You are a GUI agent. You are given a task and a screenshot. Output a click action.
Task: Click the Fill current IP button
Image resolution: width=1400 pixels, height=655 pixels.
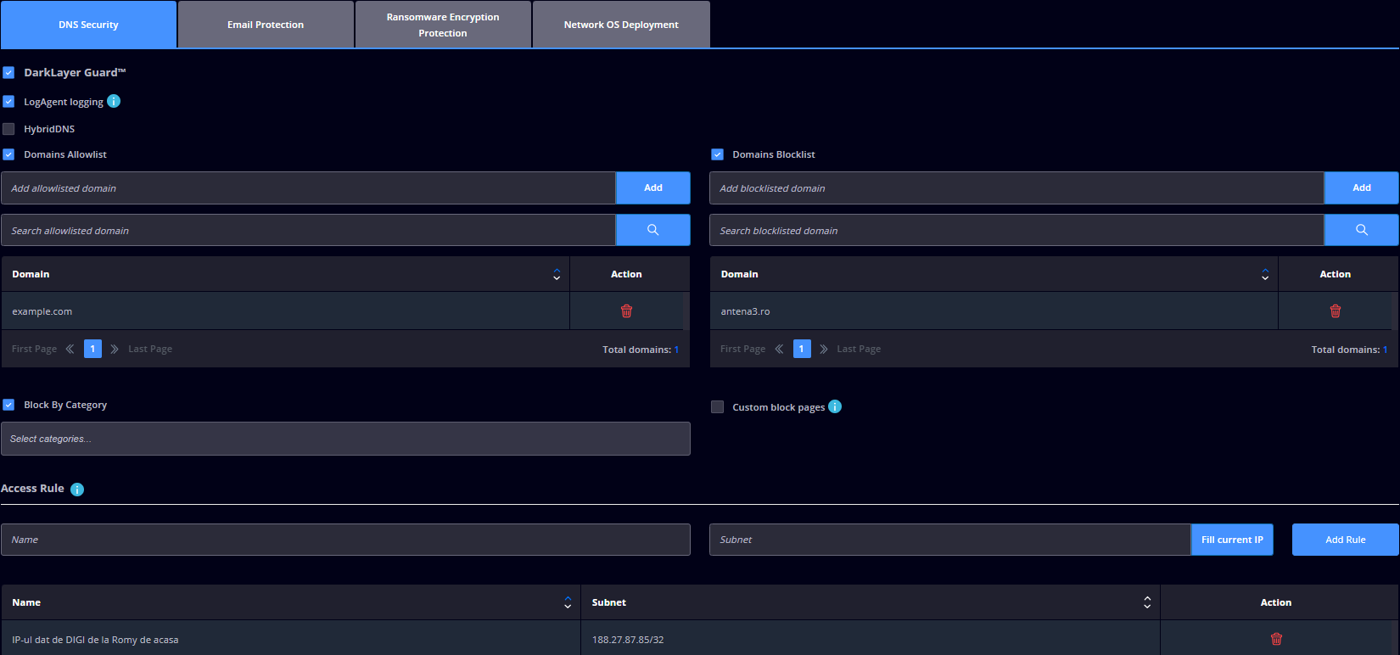click(1232, 540)
